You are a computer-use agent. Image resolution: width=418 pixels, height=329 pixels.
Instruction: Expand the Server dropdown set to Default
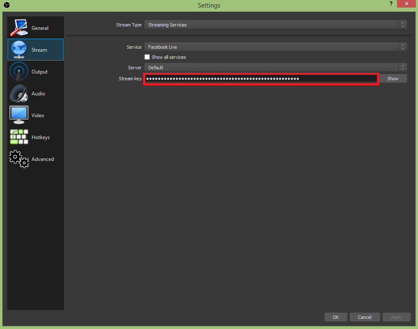tap(275, 68)
